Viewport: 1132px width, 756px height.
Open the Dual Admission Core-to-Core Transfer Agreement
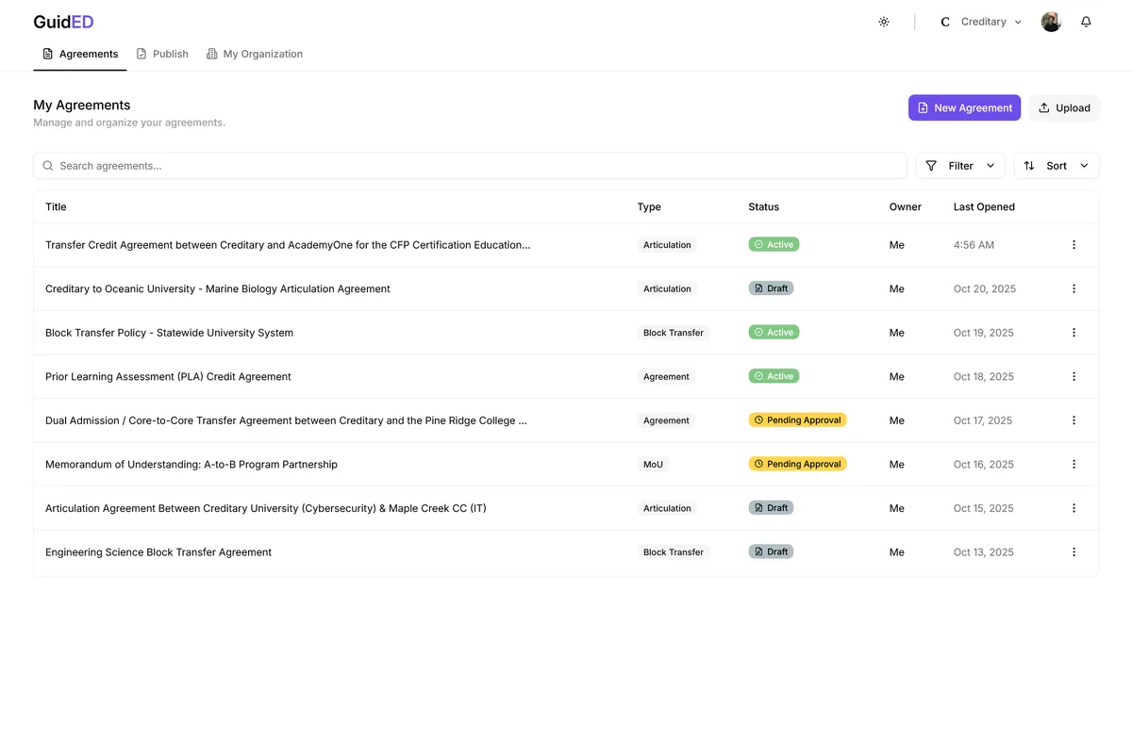click(x=286, y=420)
